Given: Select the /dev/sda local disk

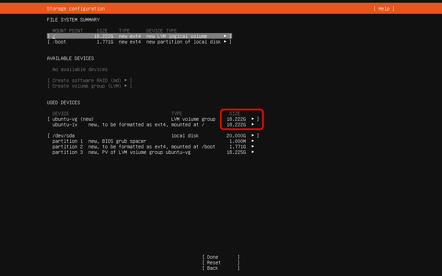Looking at the screenshot, I should tap(64, 136).
